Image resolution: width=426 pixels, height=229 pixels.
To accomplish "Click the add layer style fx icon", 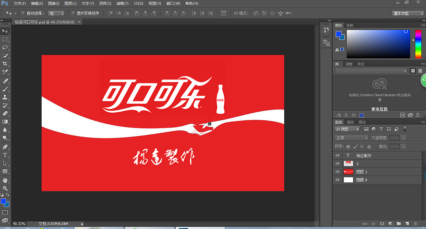I will tap(373, 224).
